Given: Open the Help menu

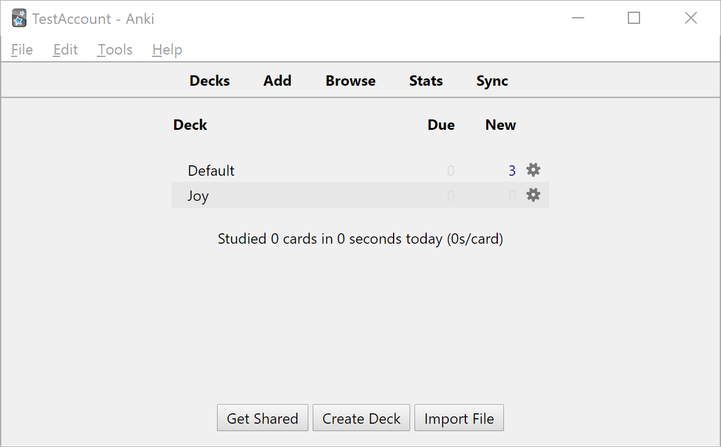Looking at the screenshot, I should 166,50.
